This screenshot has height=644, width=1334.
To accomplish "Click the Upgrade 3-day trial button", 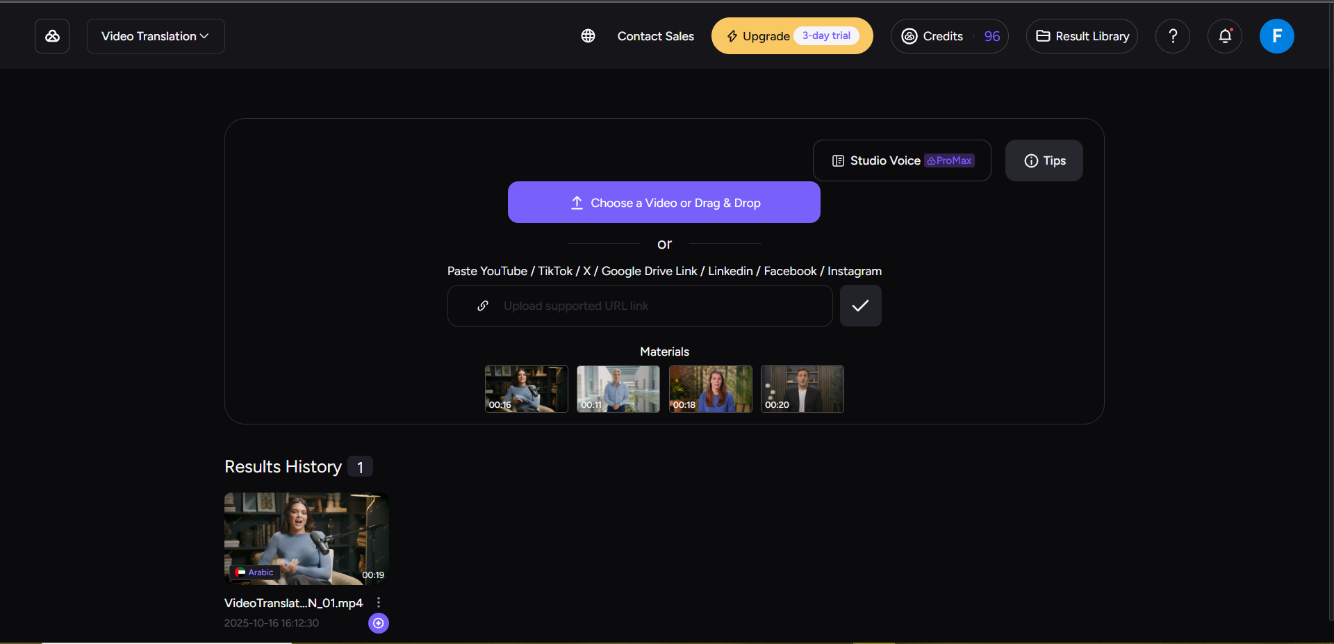I will coord(791,35).
